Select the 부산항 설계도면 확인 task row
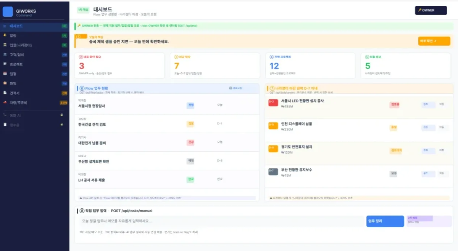The image size is (458, 251). pyautogui.click(x=167, y=161)
